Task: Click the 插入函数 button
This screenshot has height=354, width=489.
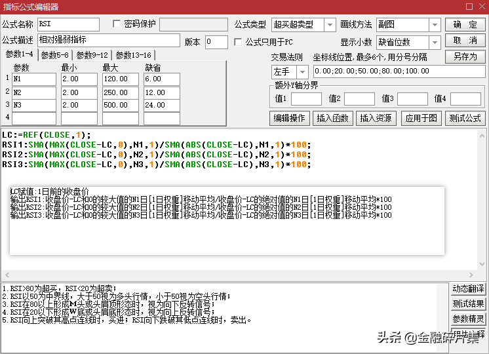Action: (332, 119)
